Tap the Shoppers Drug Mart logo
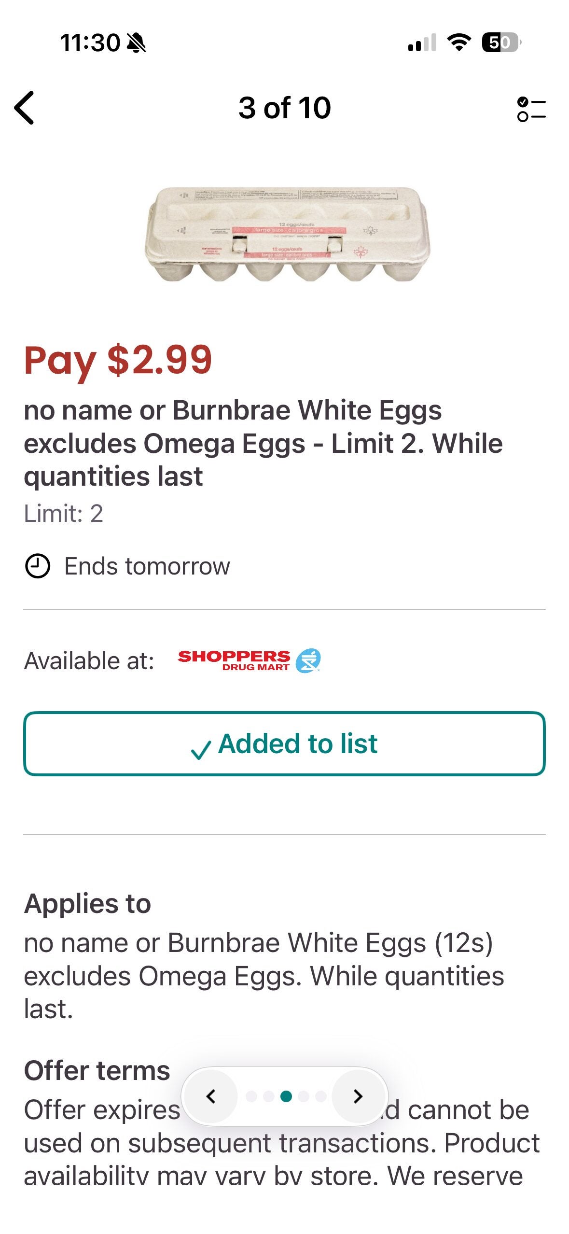This screenshot has width=569, height=1234. (x=249, y=661)
